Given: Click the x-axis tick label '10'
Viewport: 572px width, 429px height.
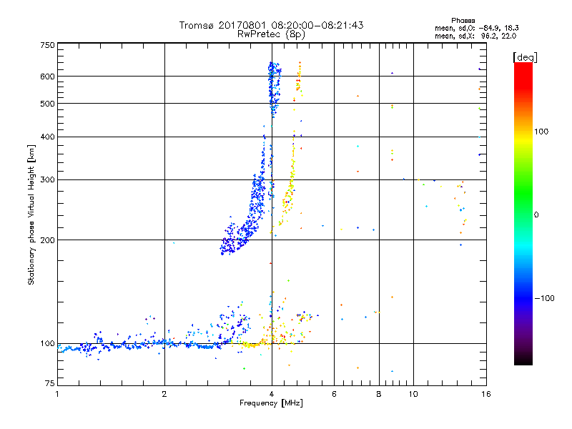Looking at the screenshot, I should pyautogui.click(x=413, y=394).
